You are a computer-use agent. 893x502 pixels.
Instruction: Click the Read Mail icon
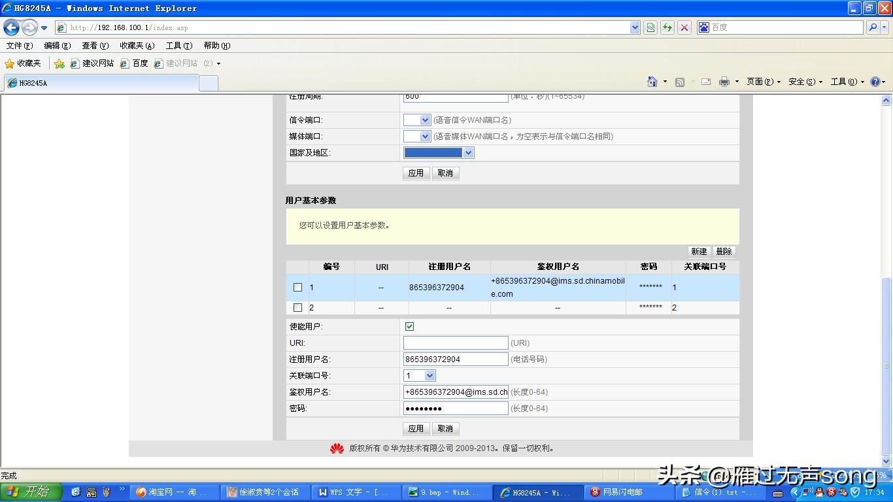705,81
